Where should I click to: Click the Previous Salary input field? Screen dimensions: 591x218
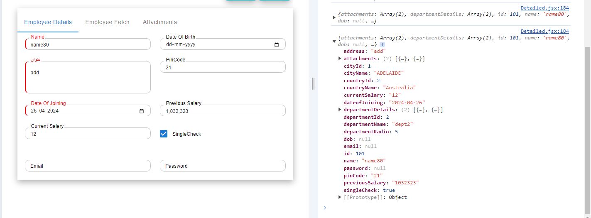tap(223, 111)
